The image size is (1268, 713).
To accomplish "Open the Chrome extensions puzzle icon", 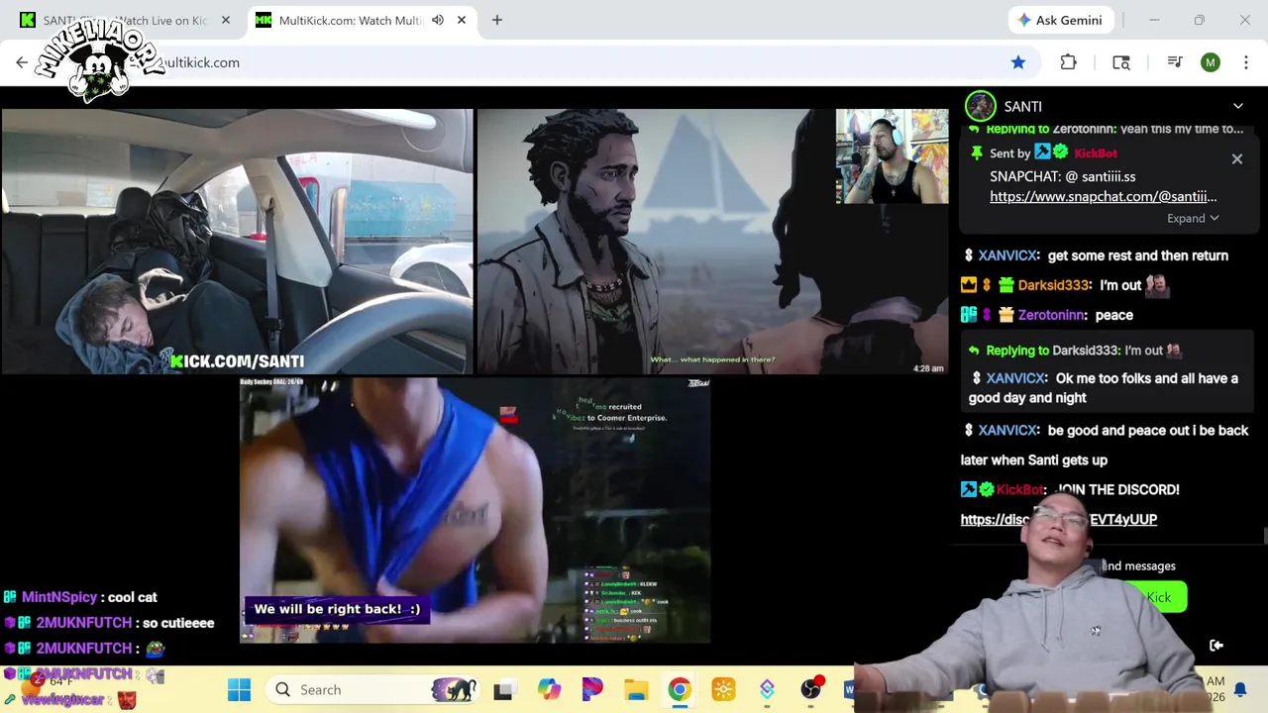I will tap(1068, 62).
